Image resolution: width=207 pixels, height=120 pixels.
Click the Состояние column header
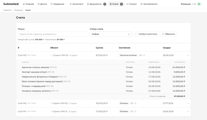[x=124, y=48]
